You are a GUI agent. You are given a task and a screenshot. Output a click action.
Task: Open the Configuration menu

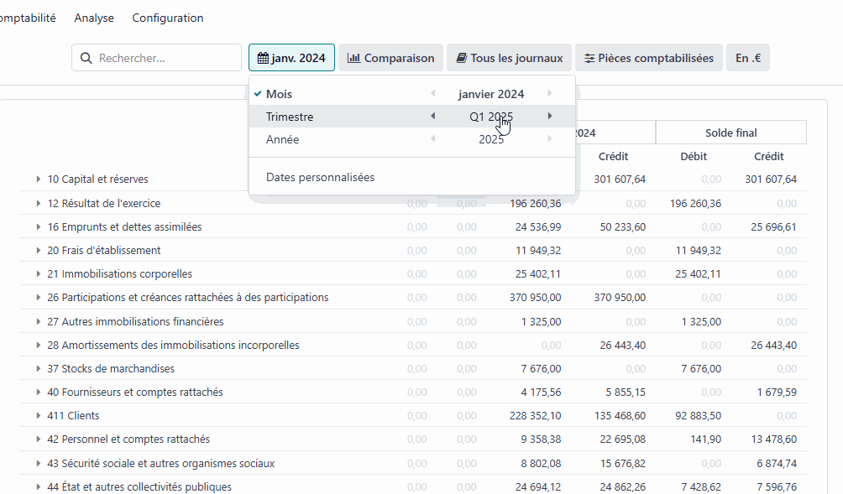click(x=167, y=18)
